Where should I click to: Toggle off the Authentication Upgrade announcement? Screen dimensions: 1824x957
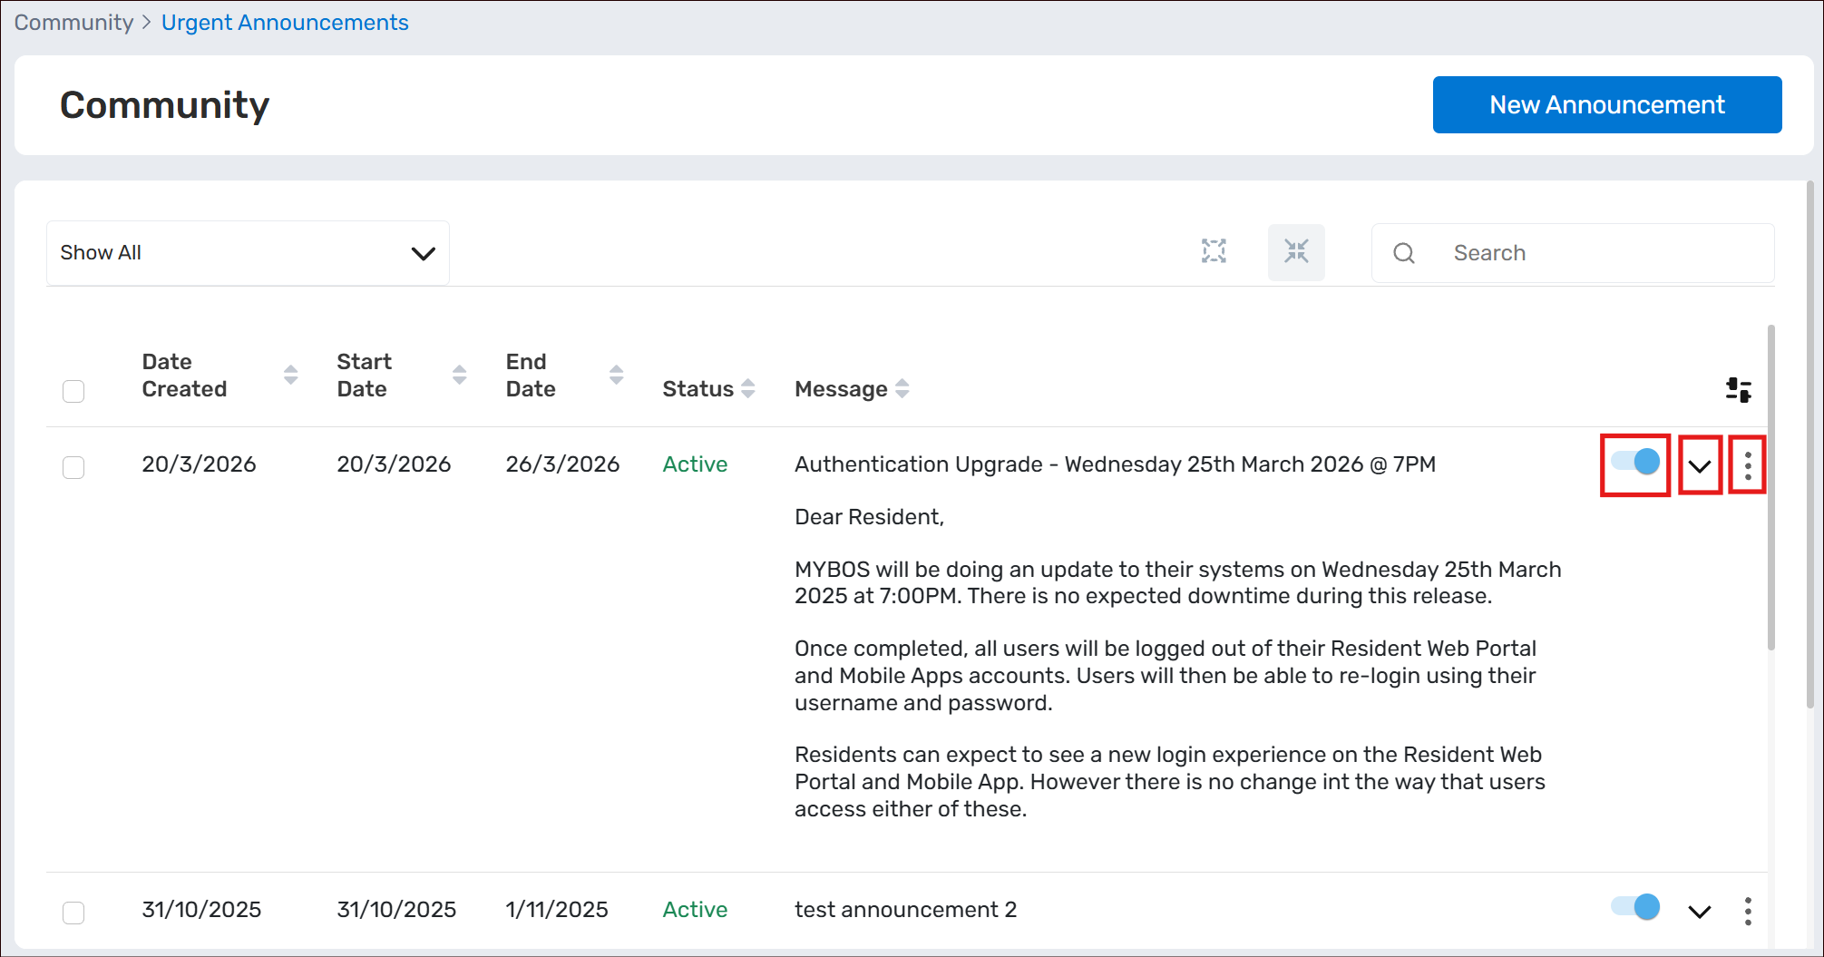[x=1635, y=463]
